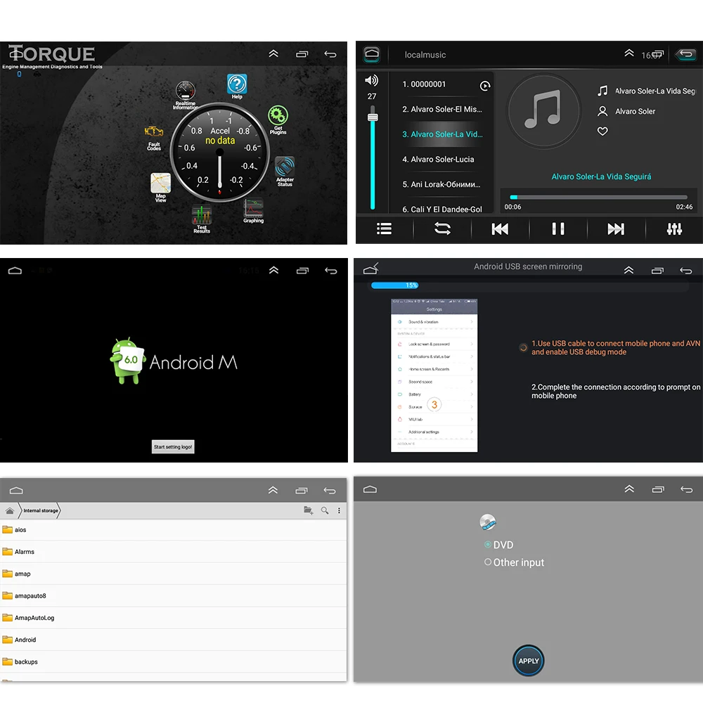Open the amap folder
Image resolution: width=703 pixels, height=703 pixels.
(x=173, y=574)
